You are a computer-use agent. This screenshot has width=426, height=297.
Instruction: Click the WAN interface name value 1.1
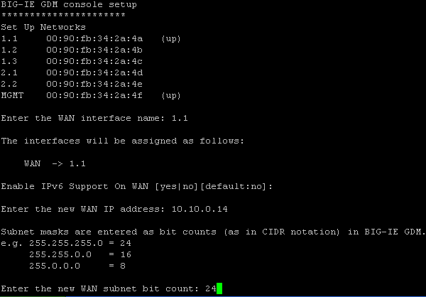coord(180,118)
